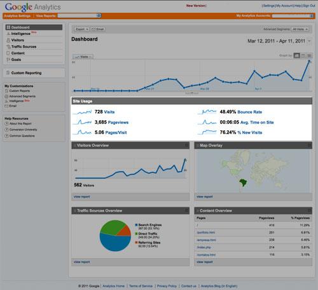Click the Help link in header
318x290 pixels.
click(x=298, y=6)
